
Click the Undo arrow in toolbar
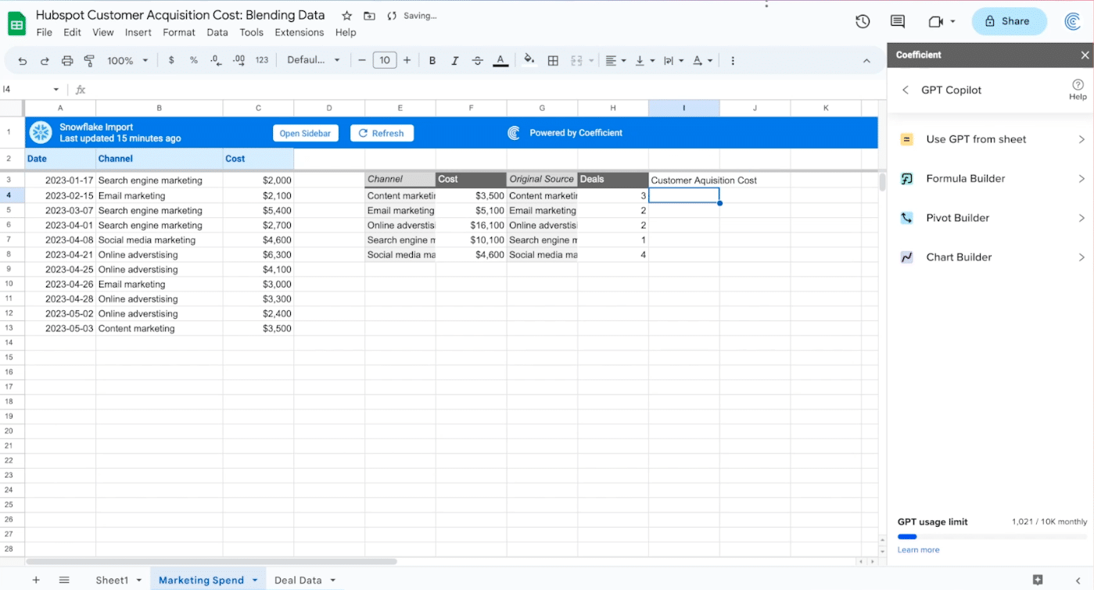click(23, 60)
